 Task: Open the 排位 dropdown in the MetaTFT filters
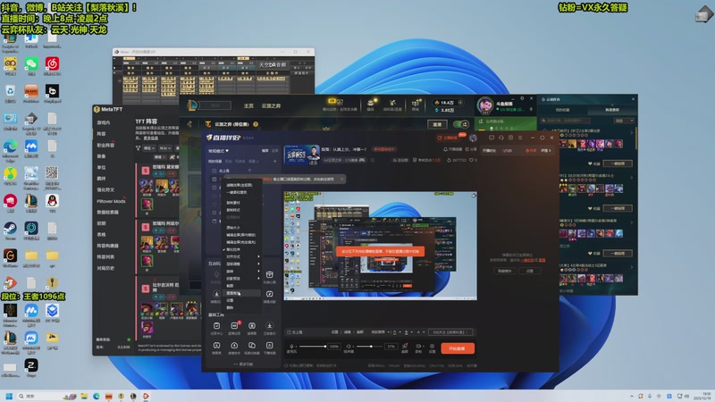coord(149,148)
